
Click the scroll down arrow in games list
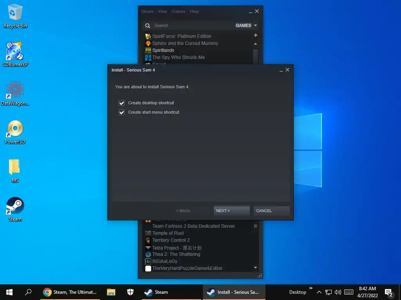[255, 268]
